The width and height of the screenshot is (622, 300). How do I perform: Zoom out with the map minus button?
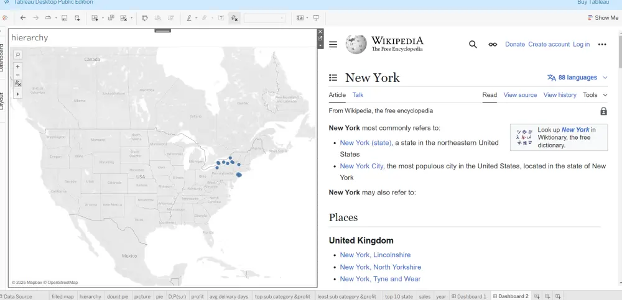18,75
